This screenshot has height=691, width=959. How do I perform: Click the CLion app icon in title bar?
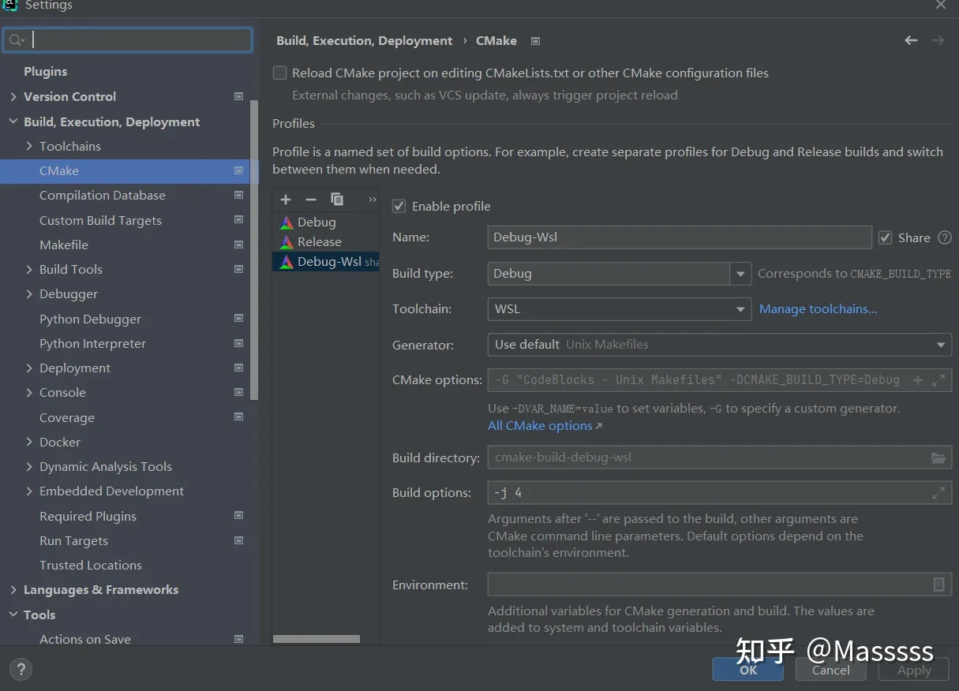point(9,5)
